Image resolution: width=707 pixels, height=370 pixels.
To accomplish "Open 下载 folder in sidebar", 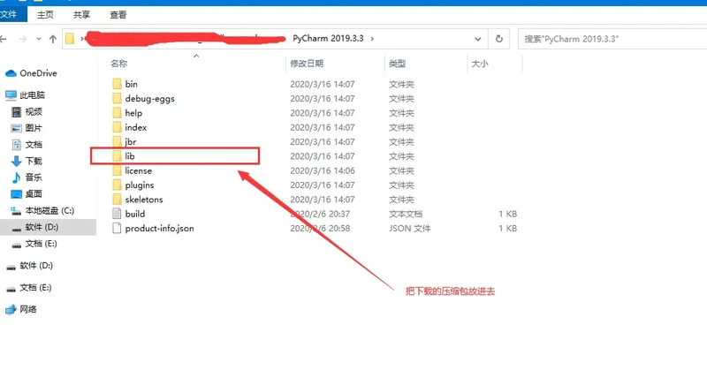I will pyautogui.click(x=34, y=162).
